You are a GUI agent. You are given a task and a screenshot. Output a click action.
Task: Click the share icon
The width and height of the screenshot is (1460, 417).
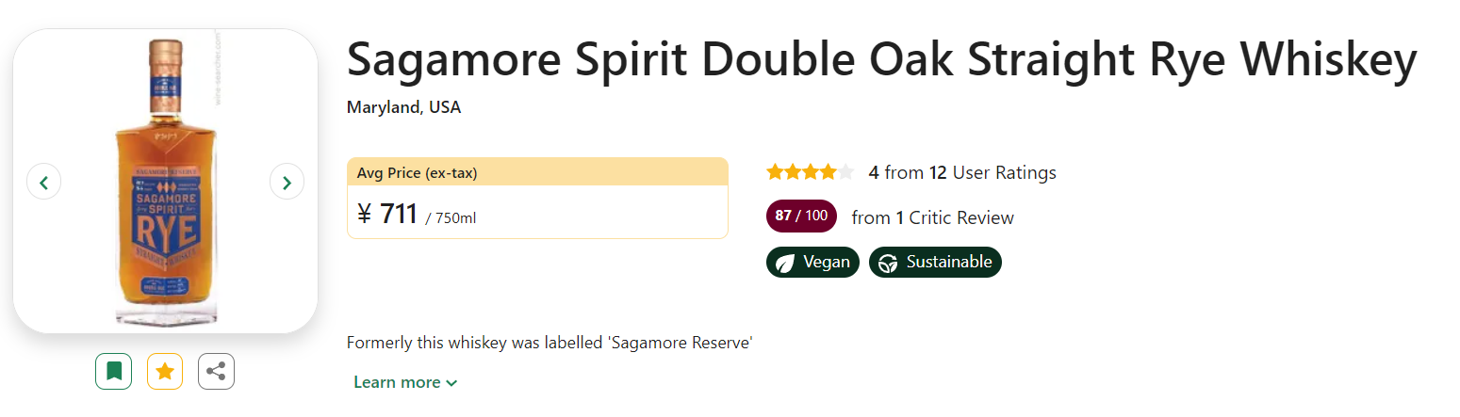(216, 372)
